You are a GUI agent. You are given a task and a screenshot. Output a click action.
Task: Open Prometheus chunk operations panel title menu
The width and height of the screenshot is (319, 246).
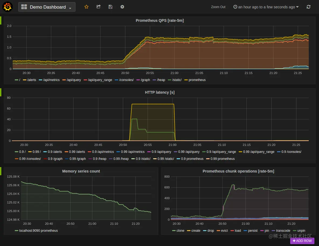pos(238,171)
